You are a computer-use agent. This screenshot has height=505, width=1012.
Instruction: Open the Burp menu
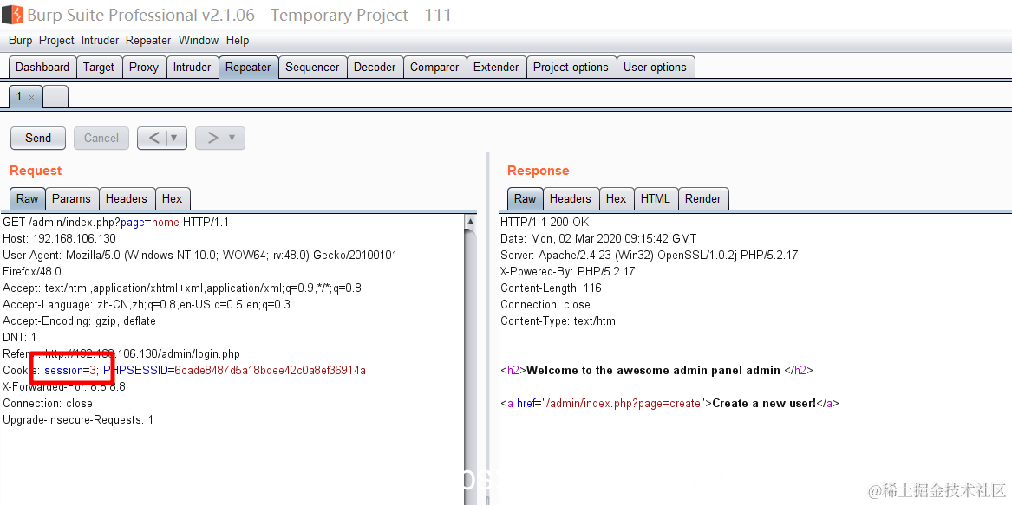coord(20,40)
